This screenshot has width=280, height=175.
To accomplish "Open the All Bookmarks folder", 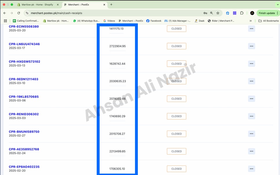I will pyautogui.click(x=269, y=21).
